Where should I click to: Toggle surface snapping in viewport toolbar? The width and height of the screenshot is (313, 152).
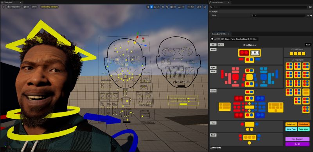point(167,7)
